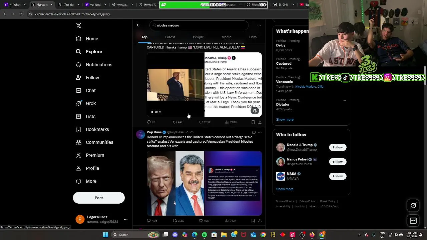The image size is (427, 240).
Task: Open account menu dots for Edgar Nuñez
Action: (x=126, y=219)
